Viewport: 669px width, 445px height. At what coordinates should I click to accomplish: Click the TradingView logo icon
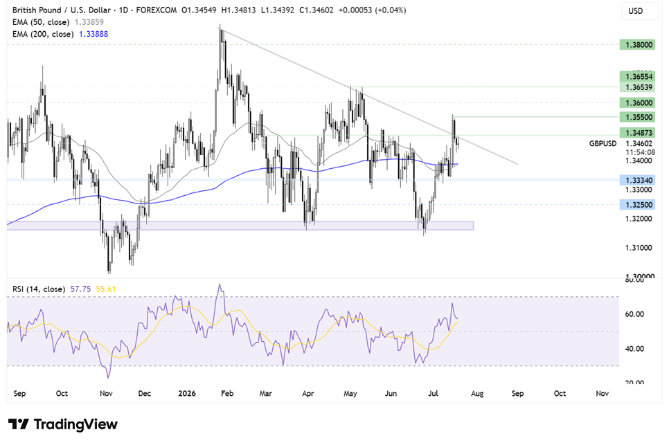coord(19,424)
